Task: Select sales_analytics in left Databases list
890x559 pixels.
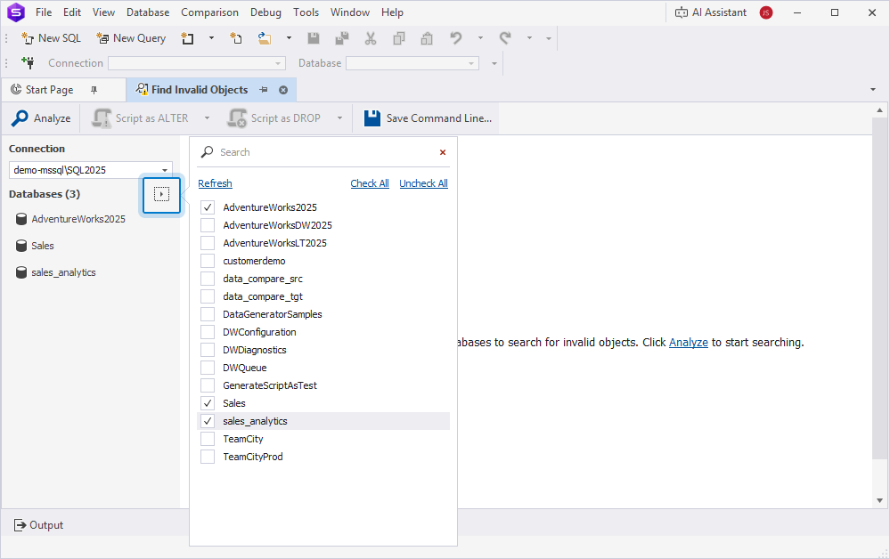Action: point(56,272)
